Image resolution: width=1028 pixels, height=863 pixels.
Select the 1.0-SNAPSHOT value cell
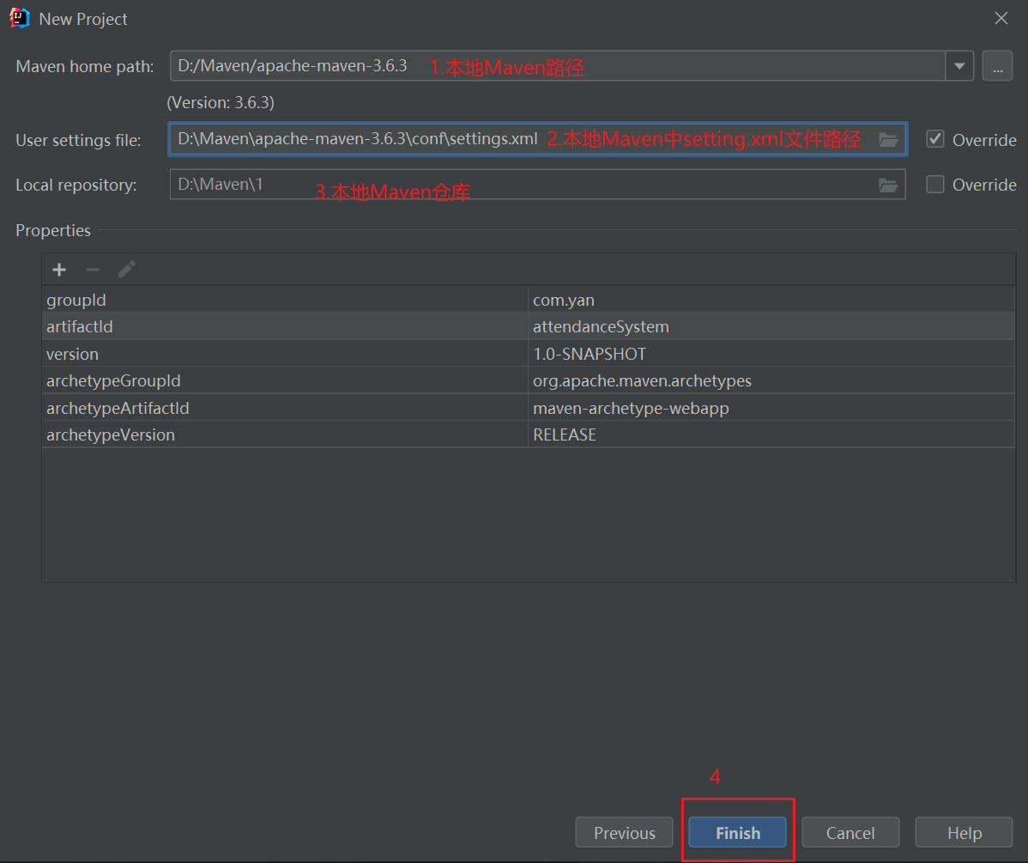(771, 354)
